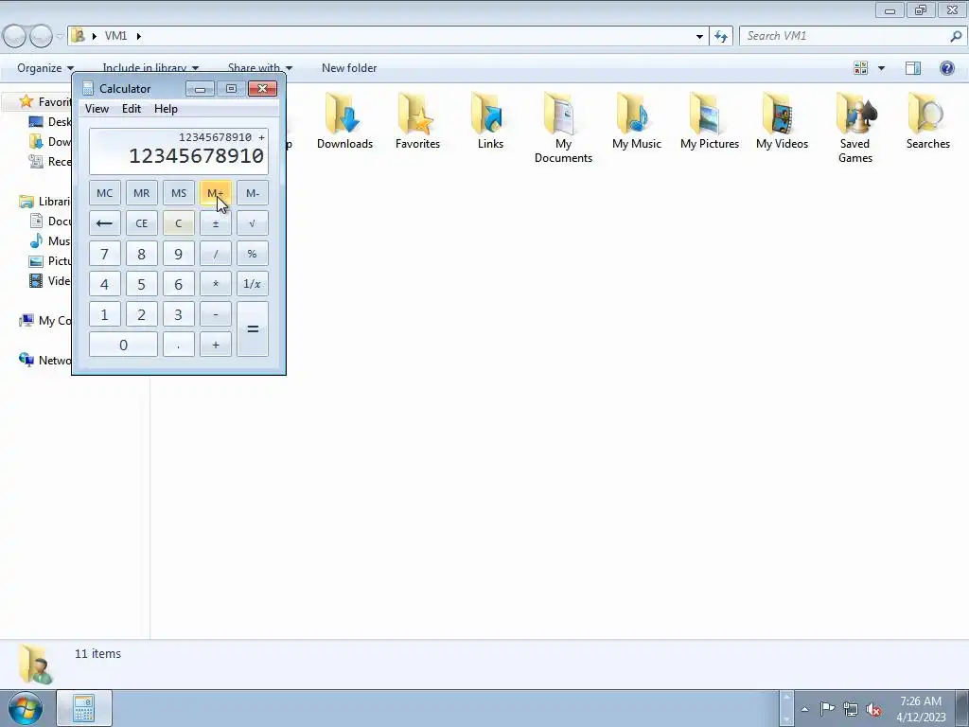Click the CE clear entry button
Viewport: 969px width, 727px height.
point(142,223)
